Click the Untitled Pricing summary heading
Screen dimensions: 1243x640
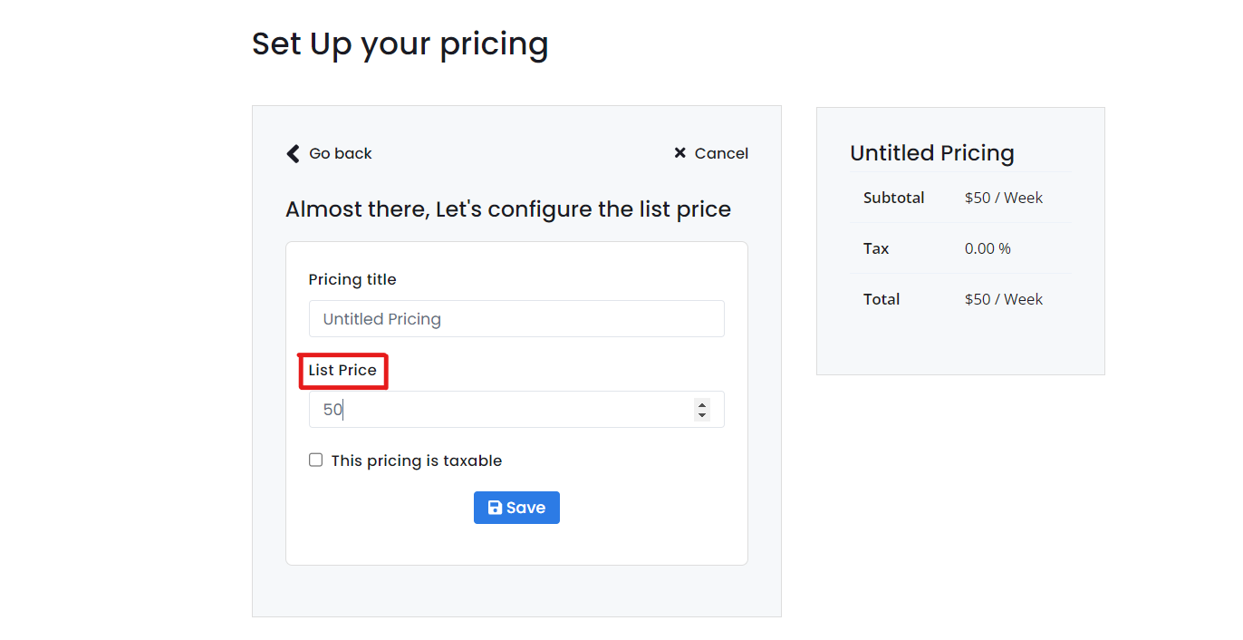tap(932, 153)
